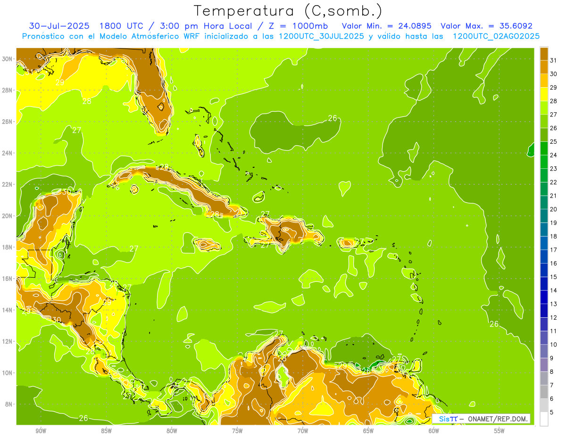The width and height of the screenshot is (566, 437).
Task: Click the 1800 UTC time text
Action: click(x=122, y=26)
